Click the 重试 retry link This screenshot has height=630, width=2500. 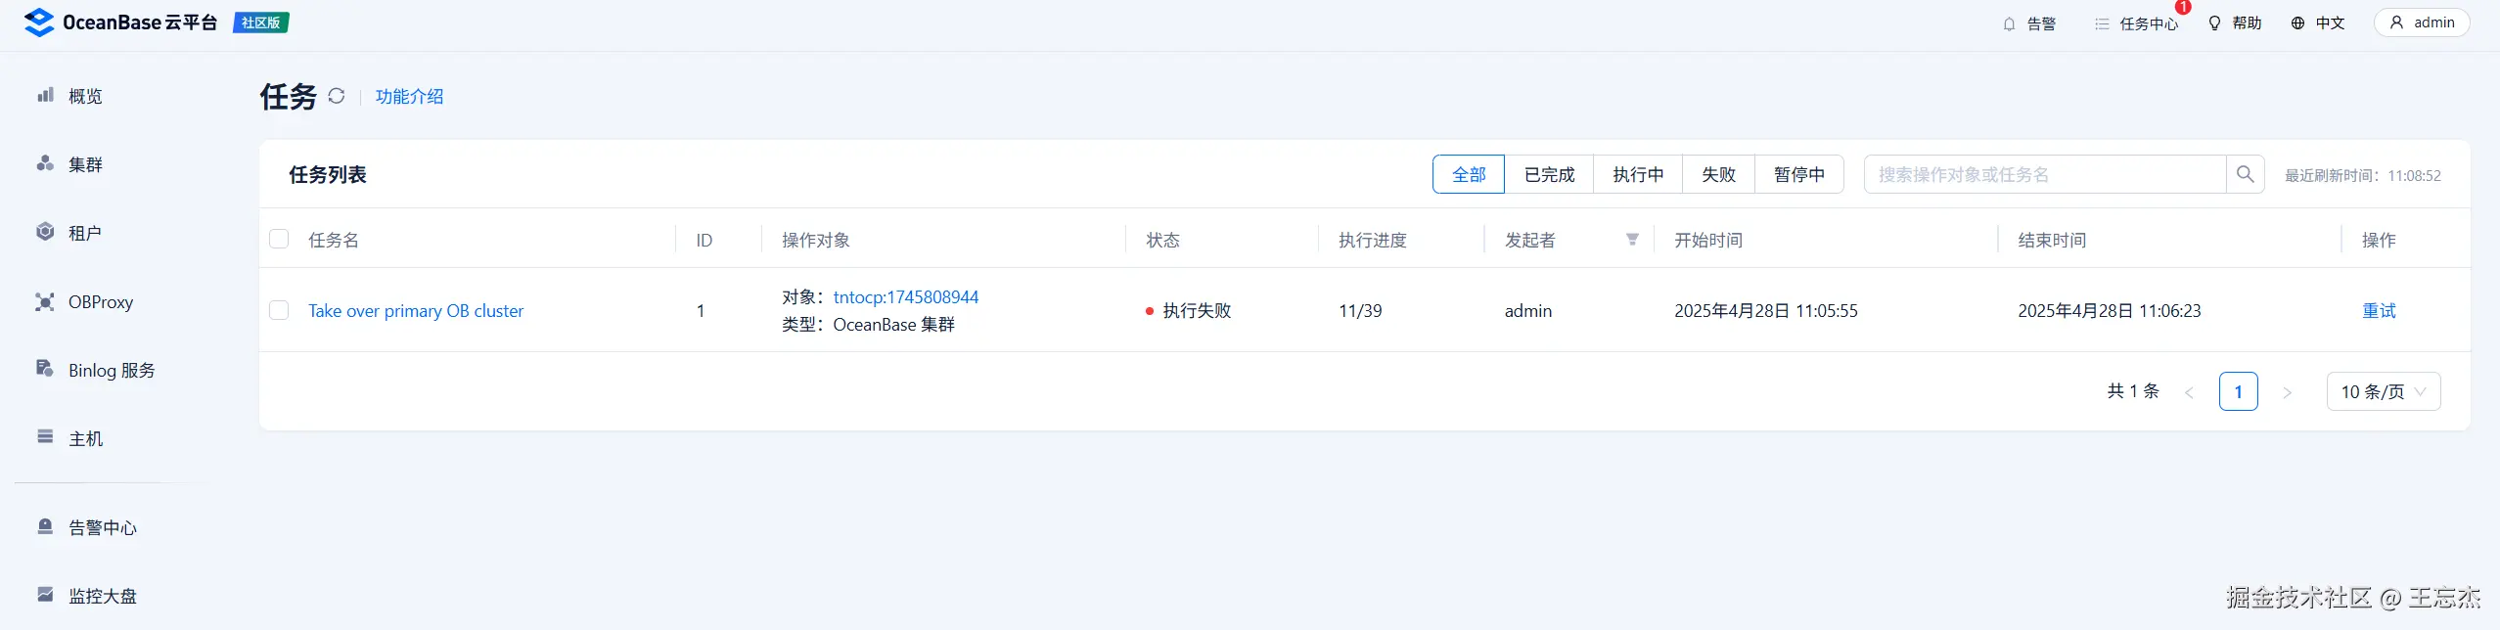click(x=2379, y=310)
